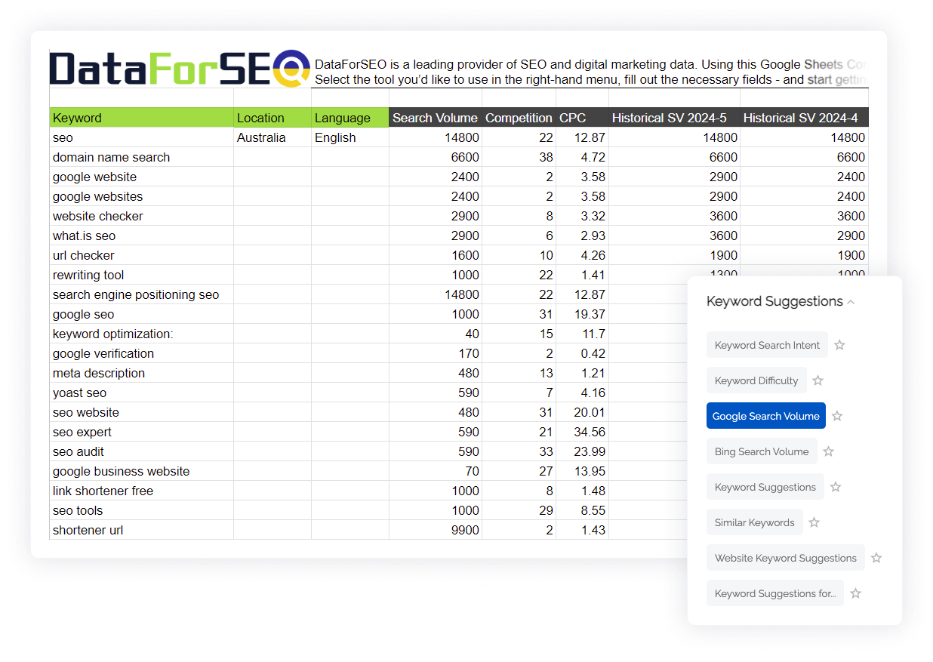Click the 'website checker' keyword cell
The image size is (933, 662).
point(141,216)
